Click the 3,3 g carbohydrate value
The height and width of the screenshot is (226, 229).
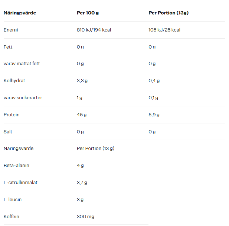coord(82,81)
